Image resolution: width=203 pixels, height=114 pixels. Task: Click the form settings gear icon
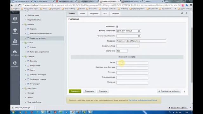182,13
